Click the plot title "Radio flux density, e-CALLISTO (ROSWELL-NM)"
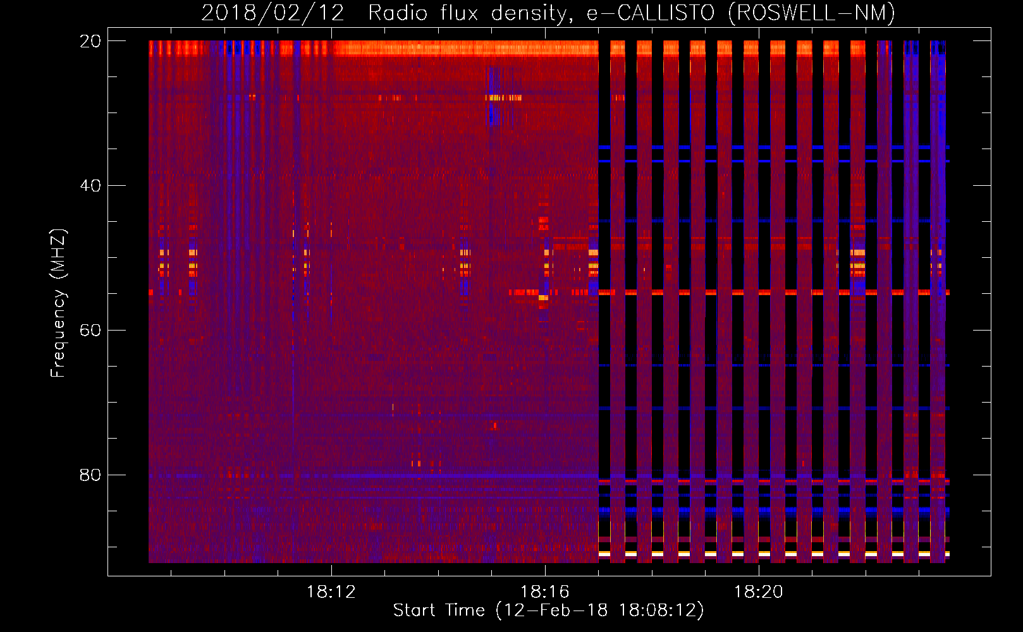 632,13
